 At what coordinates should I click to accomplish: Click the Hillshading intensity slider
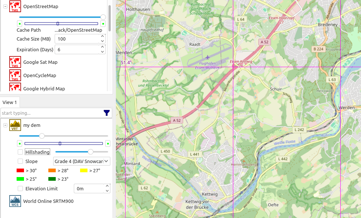[82, 152]
